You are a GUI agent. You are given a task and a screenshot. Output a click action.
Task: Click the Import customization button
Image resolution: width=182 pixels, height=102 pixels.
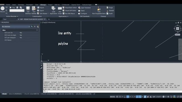coord(41,8)
